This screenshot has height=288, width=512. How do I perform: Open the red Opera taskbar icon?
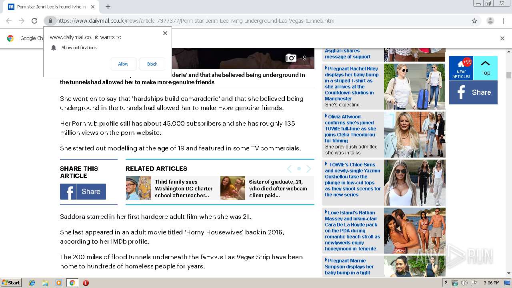click(x=86, y=283)
